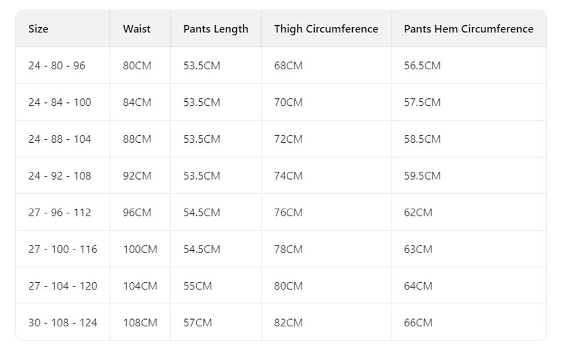Click the Size column header
The width and height of the screenshot is (569, 352).
pyautogui.click(x=39, y=28)
